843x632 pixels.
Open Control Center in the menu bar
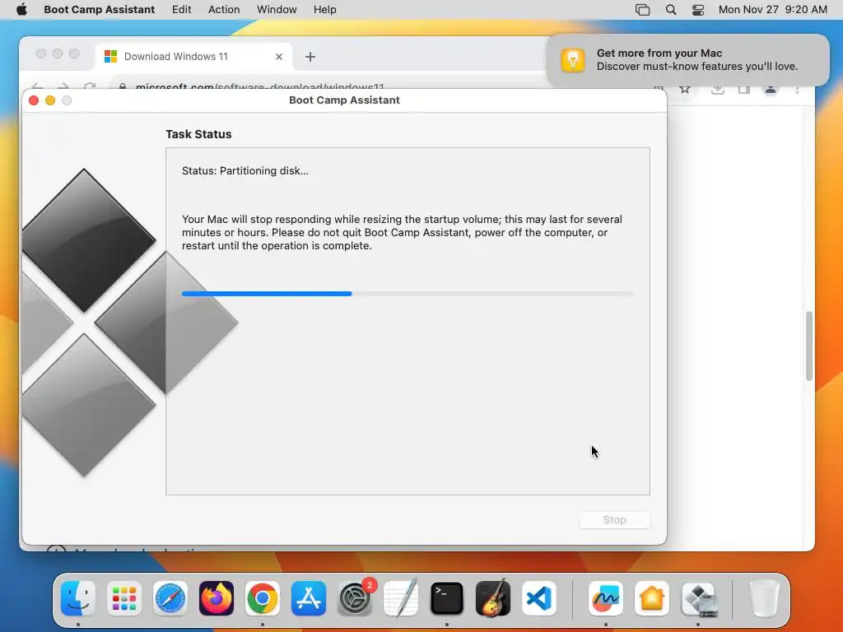tap(698, 10)
